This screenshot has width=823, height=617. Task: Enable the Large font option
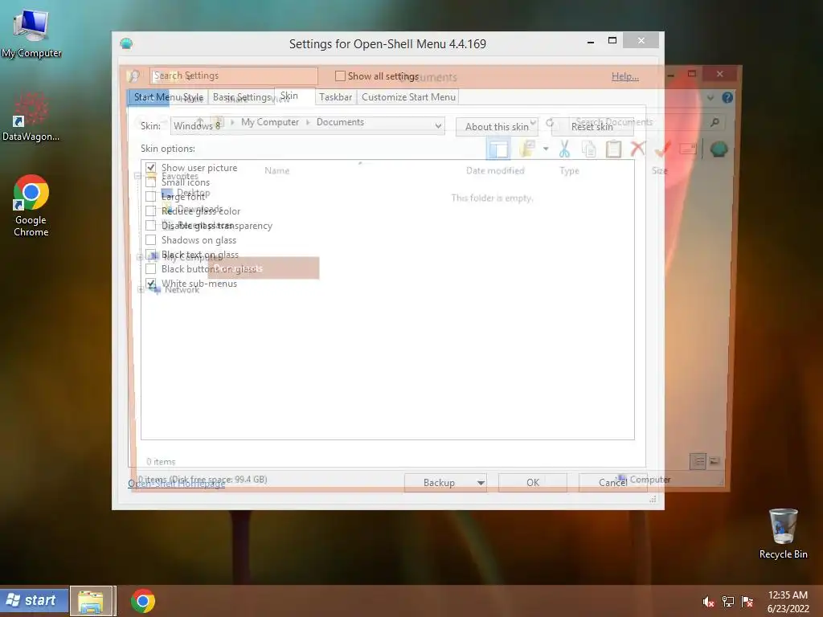[150, 197]
